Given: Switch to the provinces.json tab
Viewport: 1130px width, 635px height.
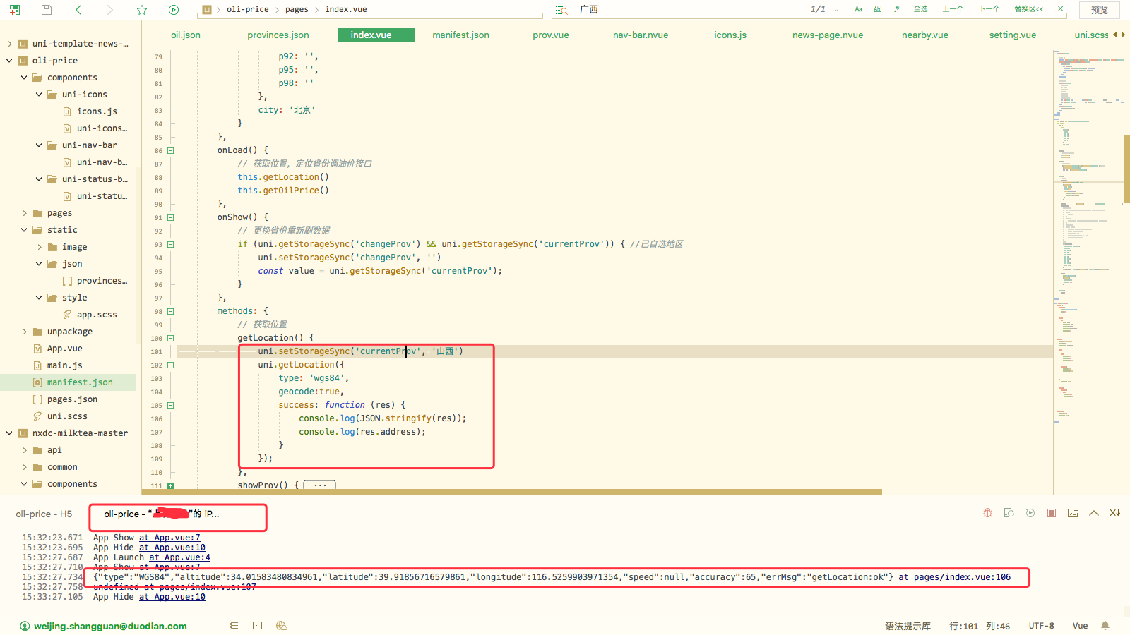Looking at the screenshot, I should click(x=278, y=35).
